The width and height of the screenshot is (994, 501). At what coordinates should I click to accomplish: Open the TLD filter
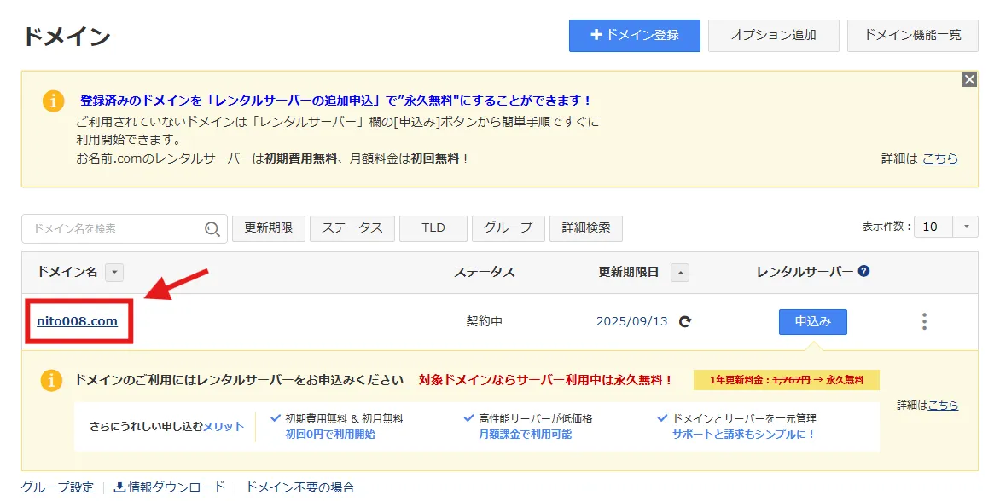coord(433,228)
